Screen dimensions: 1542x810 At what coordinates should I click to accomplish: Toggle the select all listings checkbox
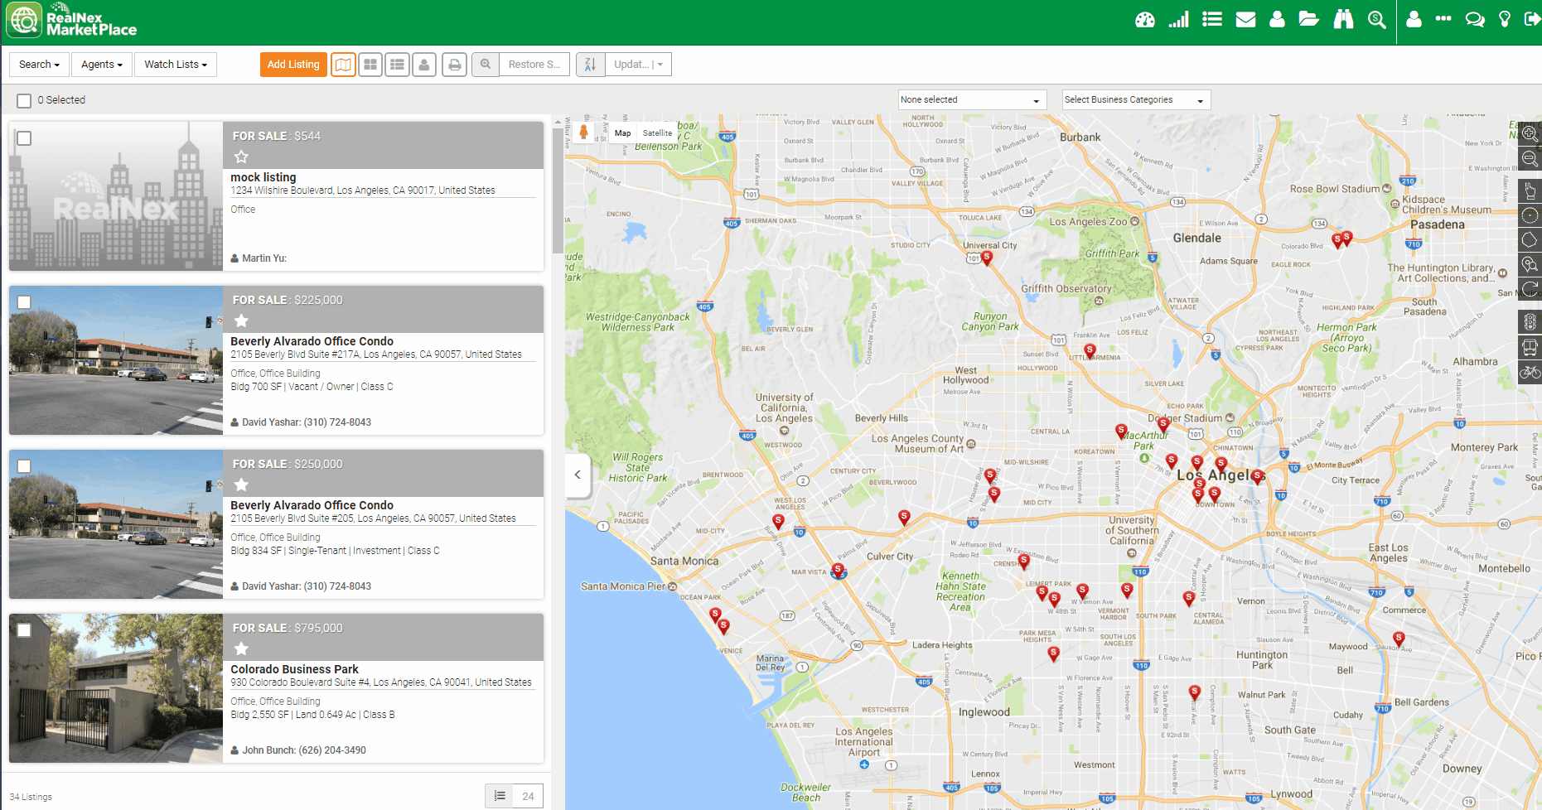[24, 100]
